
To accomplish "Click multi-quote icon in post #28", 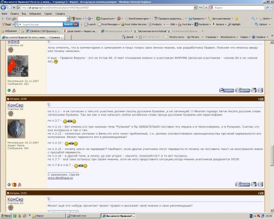I will tap(254, 185).
